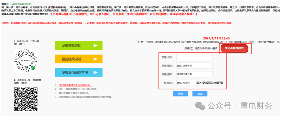Click the play arrow on 查验结果说明
The width and height of the screenshot is (281, 117).
[x=95, y=59]
